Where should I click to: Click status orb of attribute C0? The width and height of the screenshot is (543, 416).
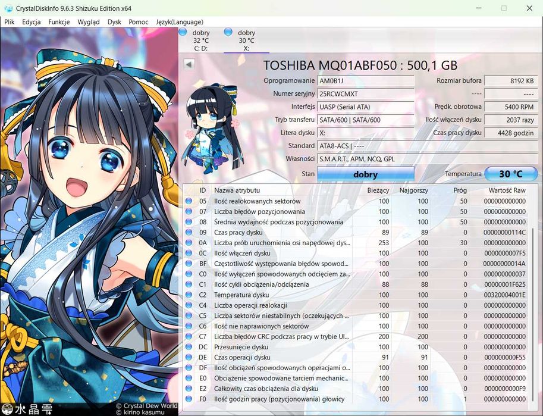coord(189,274)
